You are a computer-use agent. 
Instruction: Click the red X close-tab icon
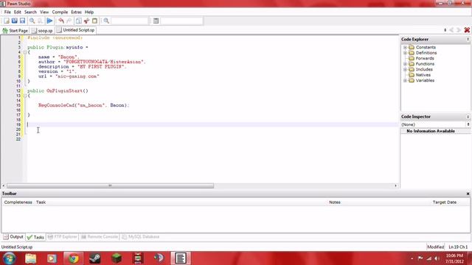point(467,30)
